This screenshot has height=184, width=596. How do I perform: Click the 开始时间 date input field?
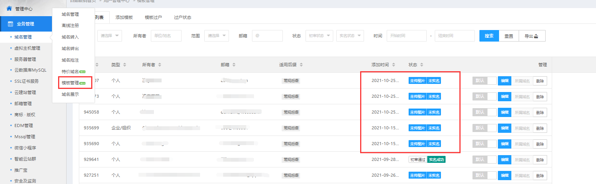406,36
